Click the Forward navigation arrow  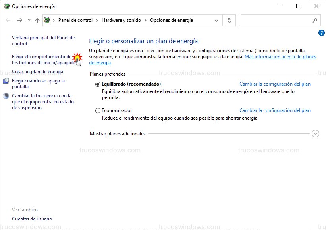click(x=19, y=20)
